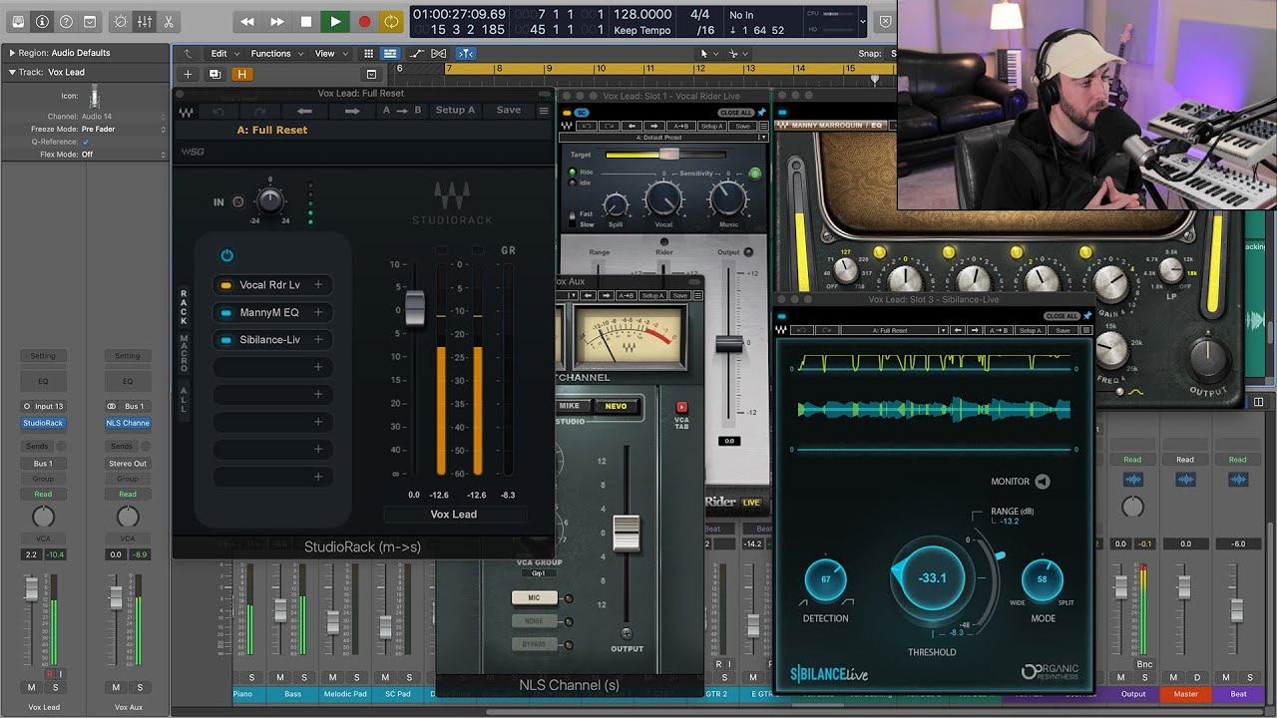
Task: Toggle the orange H hide tracks button
Action: tap(241, 74)
